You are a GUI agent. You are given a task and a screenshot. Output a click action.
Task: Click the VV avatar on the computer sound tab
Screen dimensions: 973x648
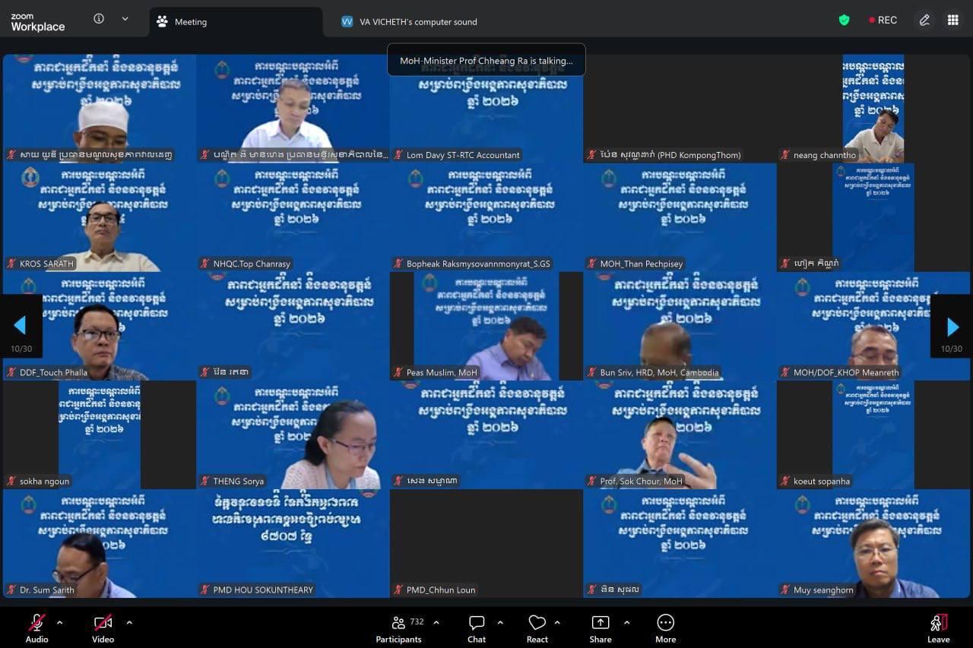coord(347,21)
